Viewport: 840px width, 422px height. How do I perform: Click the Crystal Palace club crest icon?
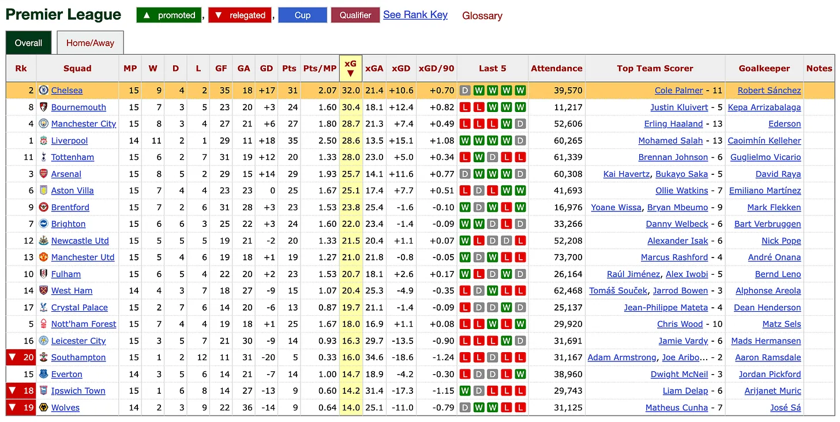pyautogui.click(x=43, y=308)
